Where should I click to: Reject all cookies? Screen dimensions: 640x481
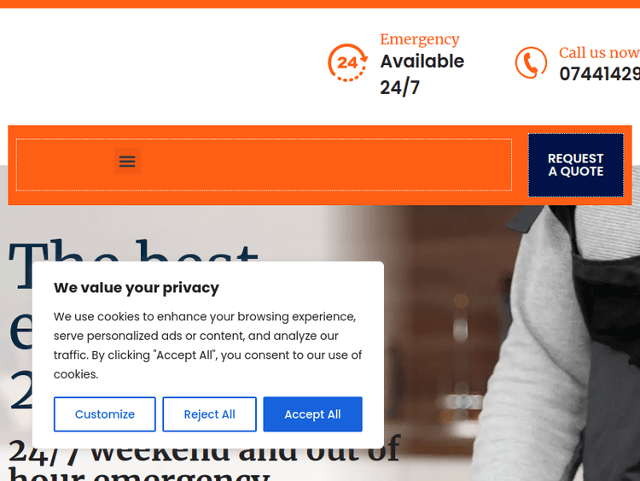coord(209,414)
